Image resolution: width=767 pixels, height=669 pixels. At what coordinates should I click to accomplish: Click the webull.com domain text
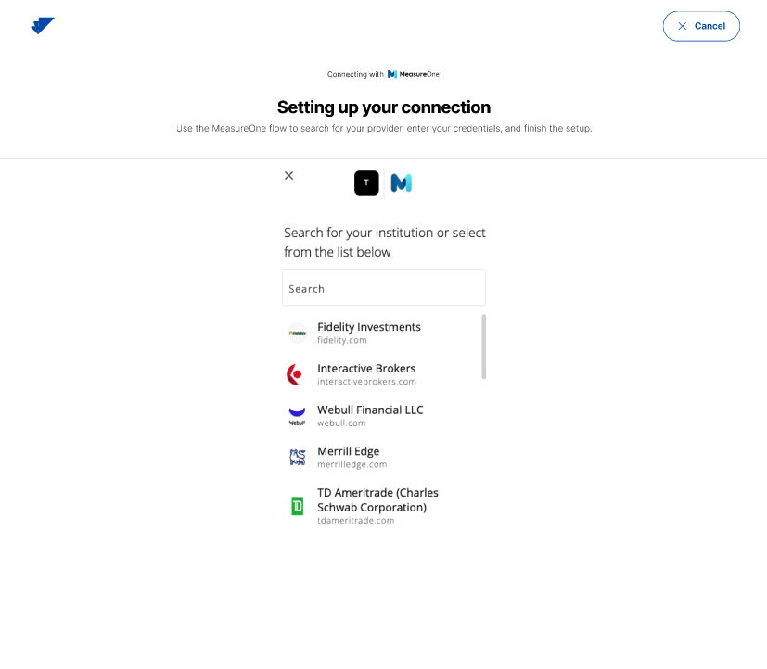coord(341,423)
